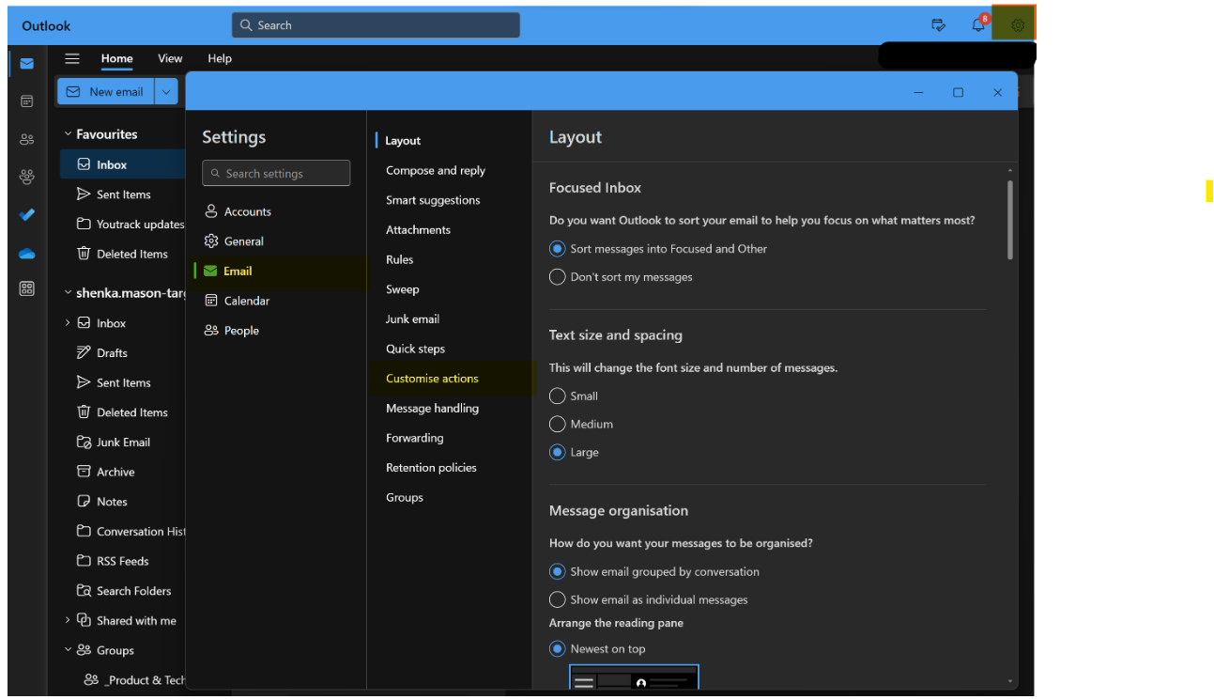Open OneDrive via the cloud icon

pos(26,253)
